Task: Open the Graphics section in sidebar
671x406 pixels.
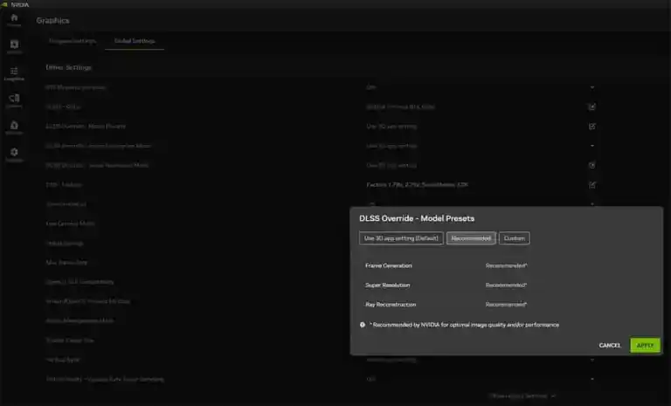Action: (14, 73)
